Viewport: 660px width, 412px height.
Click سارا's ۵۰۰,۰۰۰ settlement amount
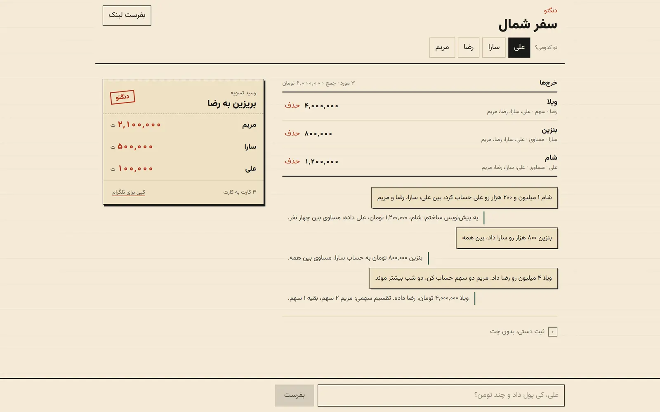135,147
